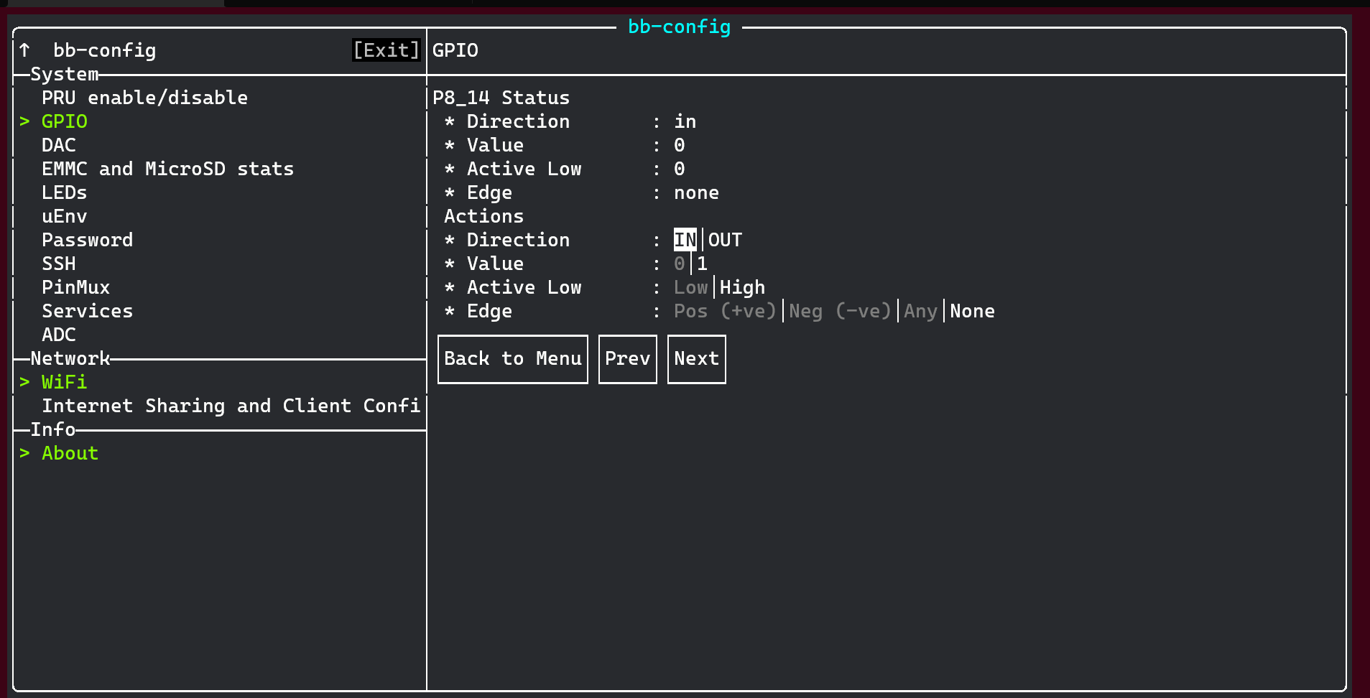The height and width of the screenshot is (698, 1370).
Task: Set Active Low to High
Action: 742,287
